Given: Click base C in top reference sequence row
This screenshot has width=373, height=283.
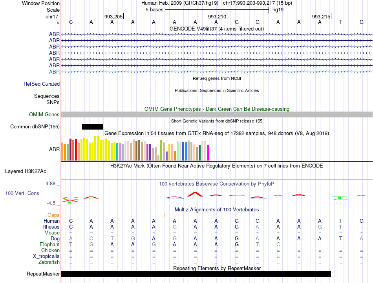Looking at the screenshot, I should coord(71,22).
